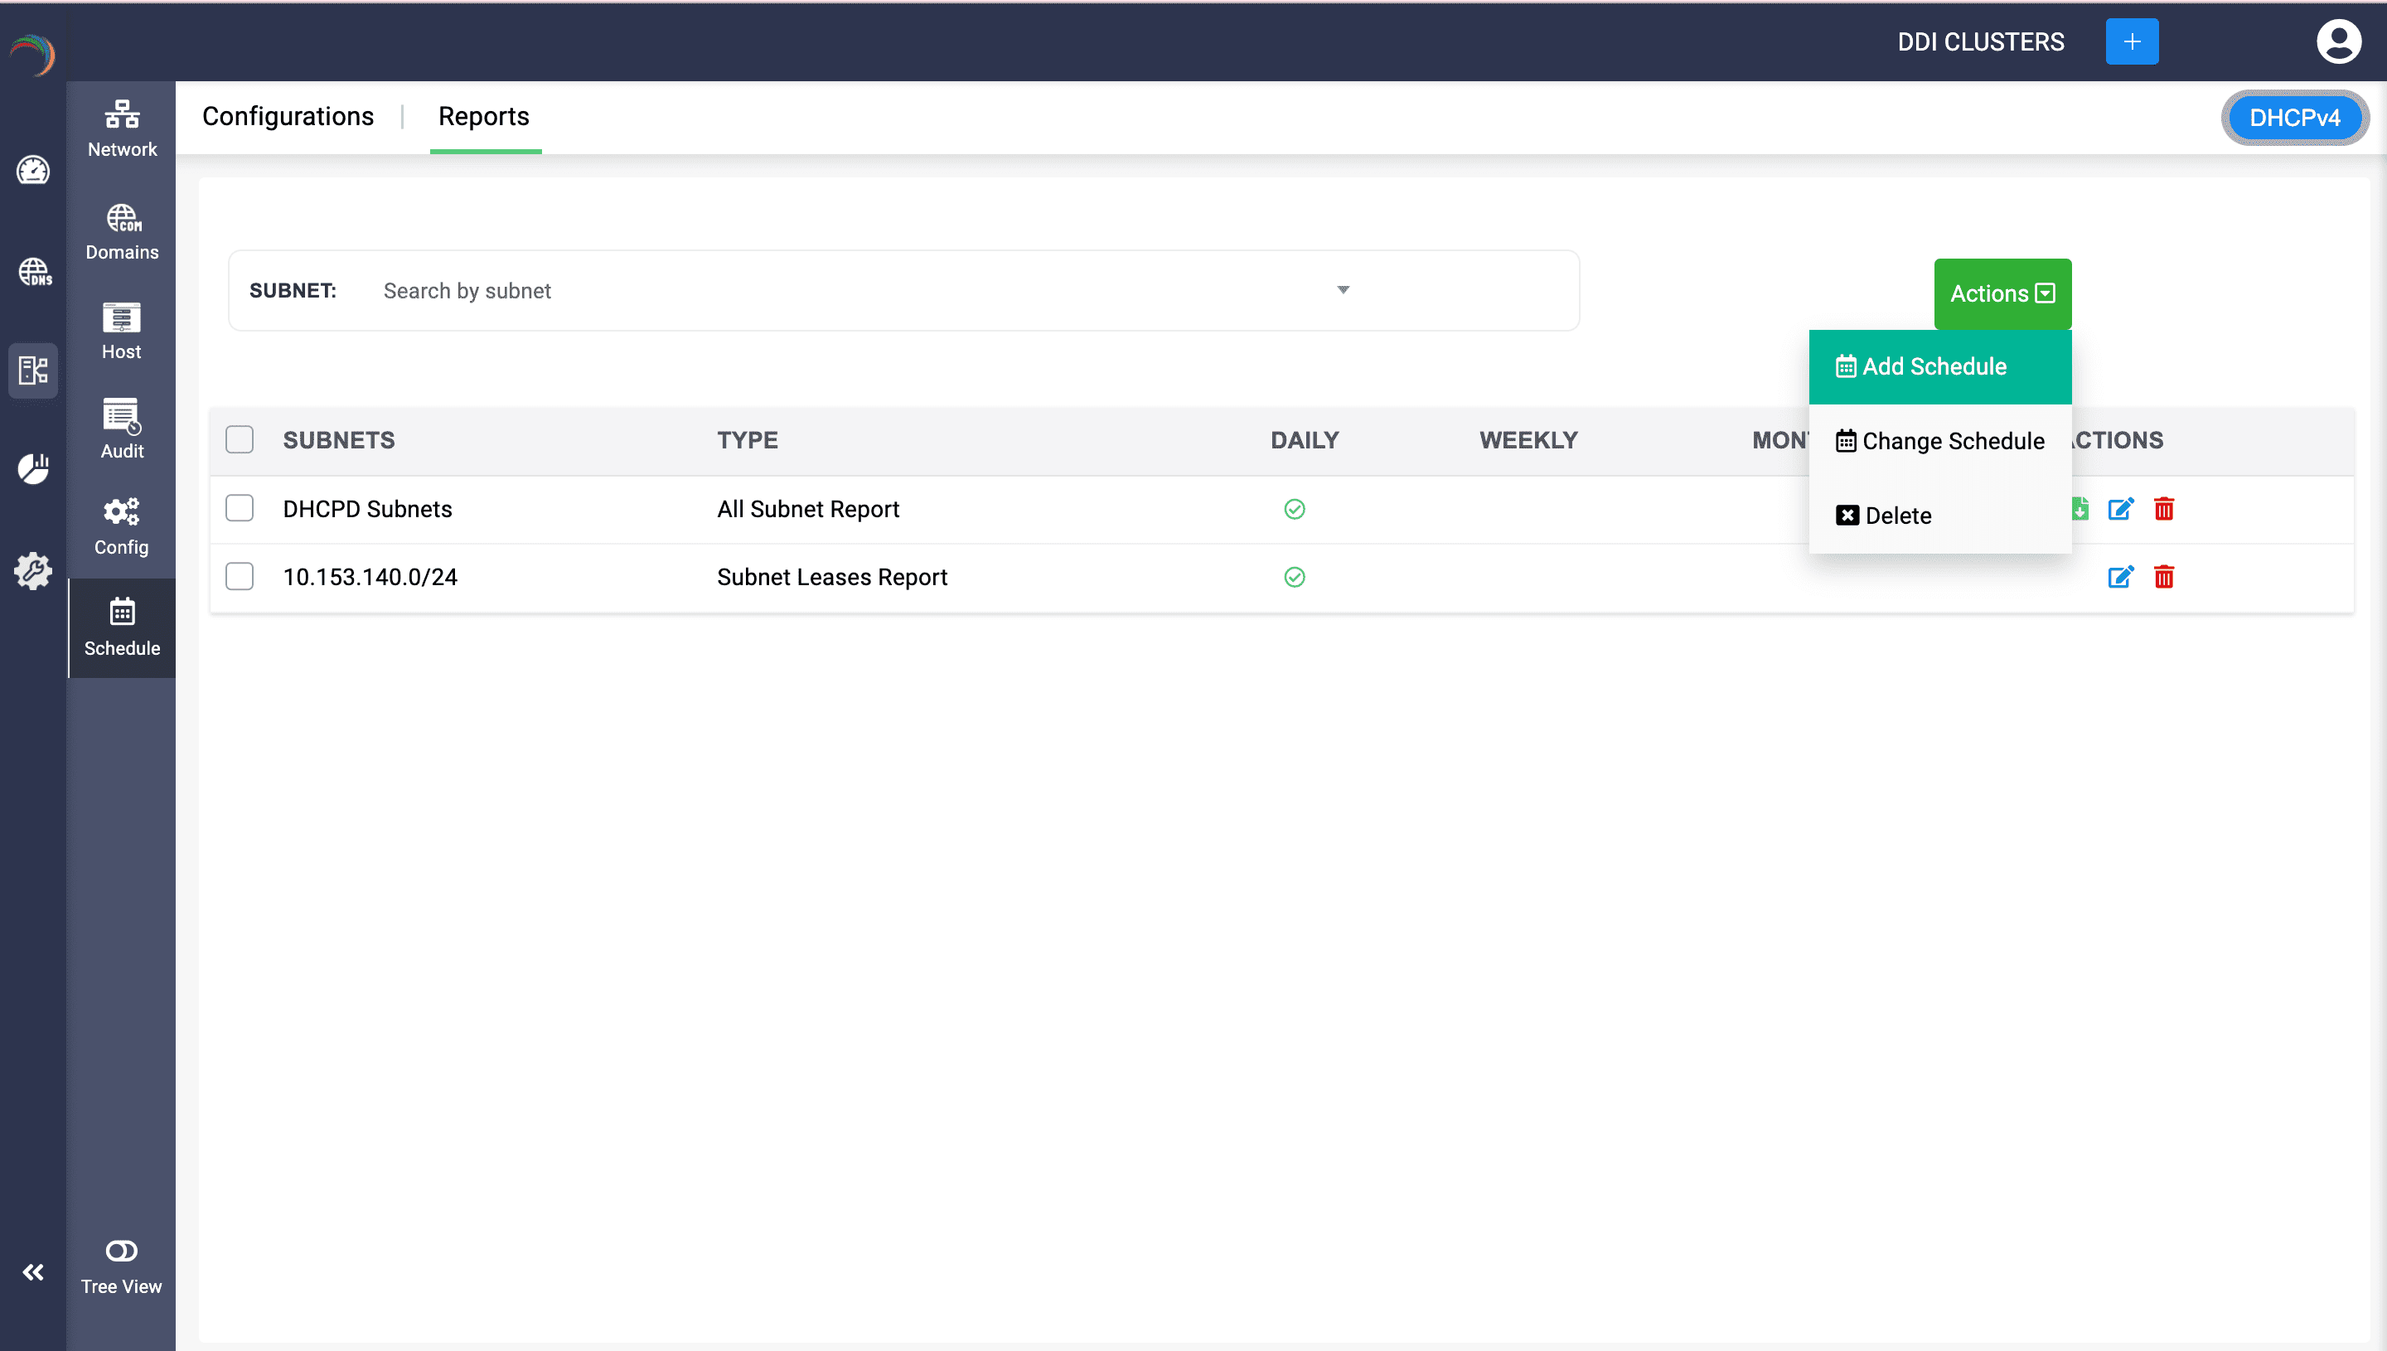Click the DHCPv4 pill button
Screen dimensions: 2387x1351
(x=2293, y=118)
